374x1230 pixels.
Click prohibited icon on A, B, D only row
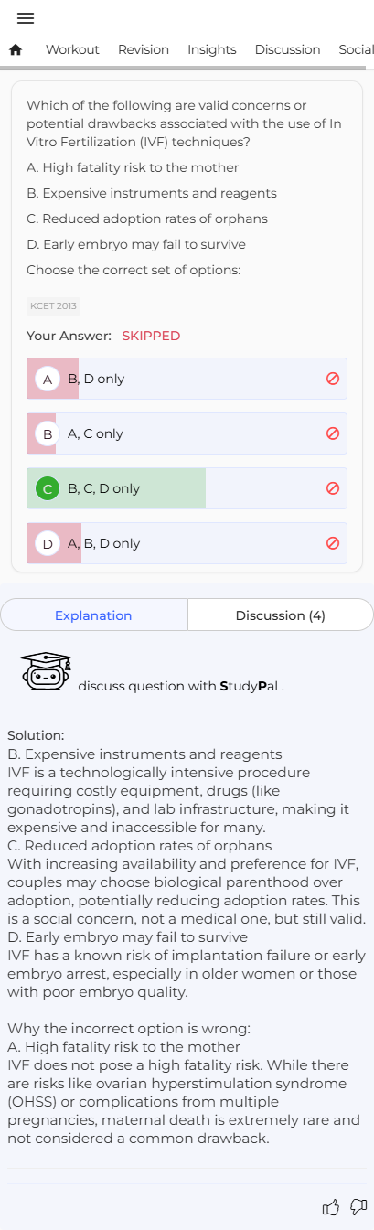(x=333, y=543)
